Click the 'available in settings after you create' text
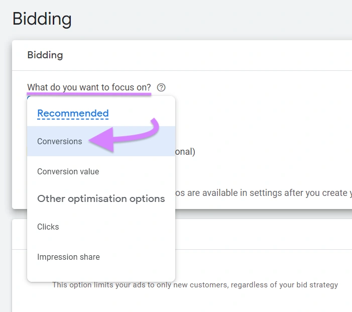Screen dimensions: 352x312 (264, 193)
